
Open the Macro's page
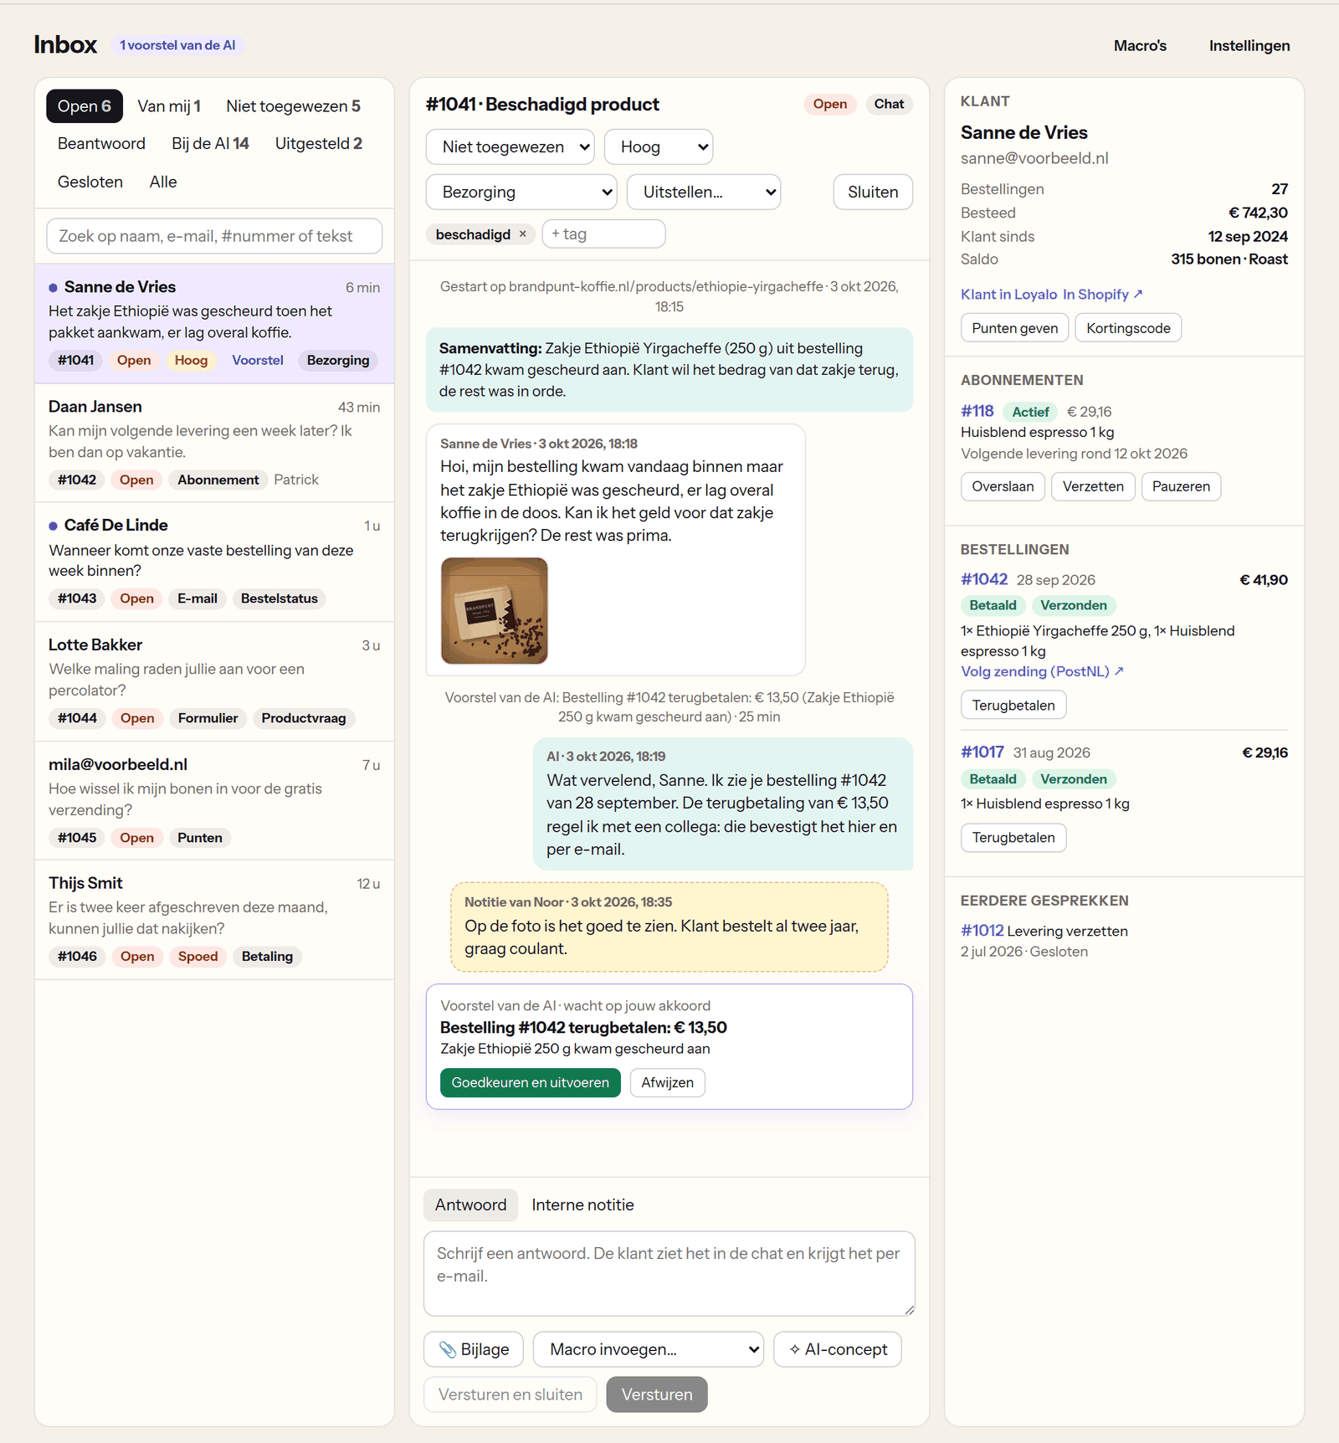(x=1140, y=46)
